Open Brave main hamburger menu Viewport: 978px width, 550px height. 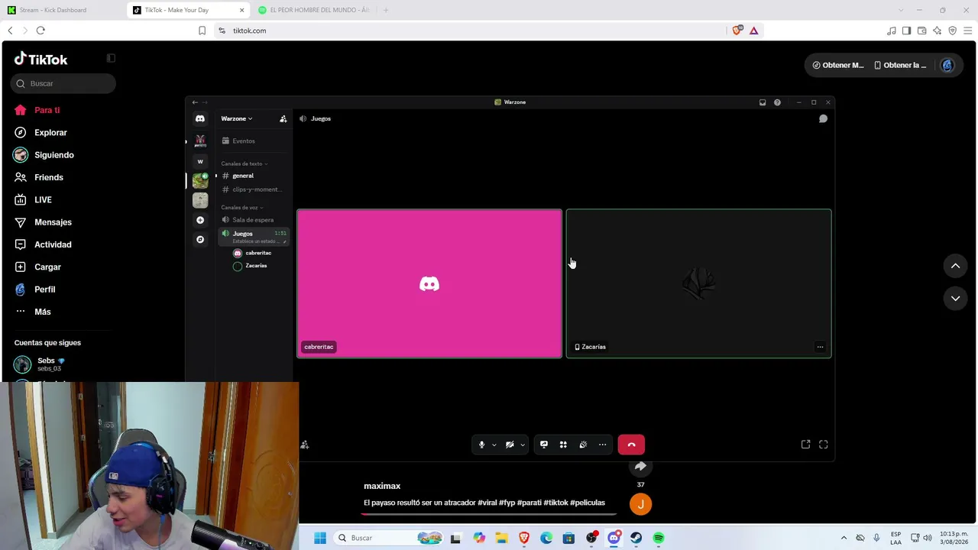(x=967, y=31)
